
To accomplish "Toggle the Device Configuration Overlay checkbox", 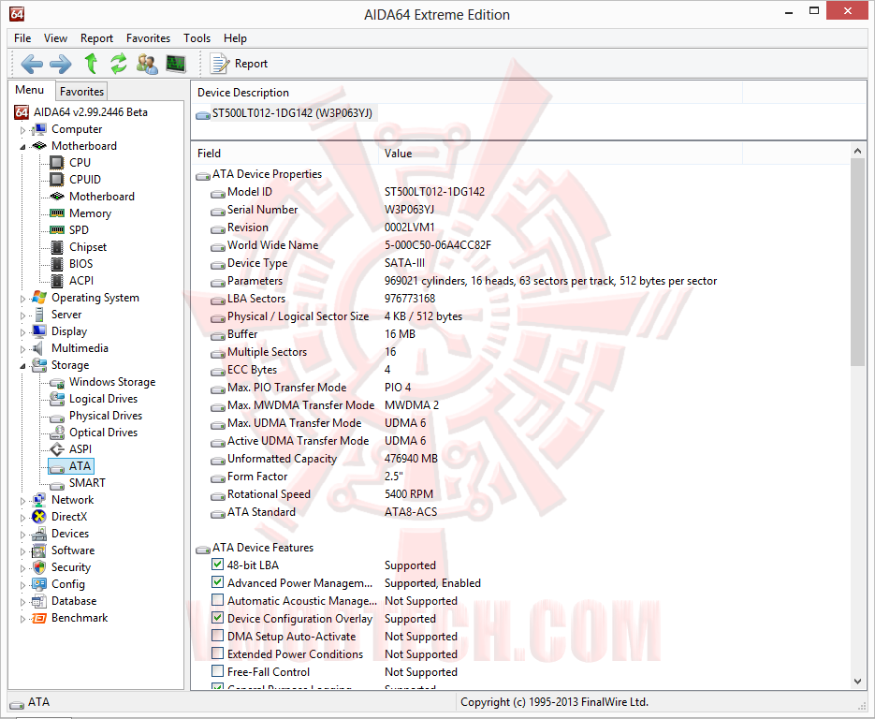I will pos(218,618).
